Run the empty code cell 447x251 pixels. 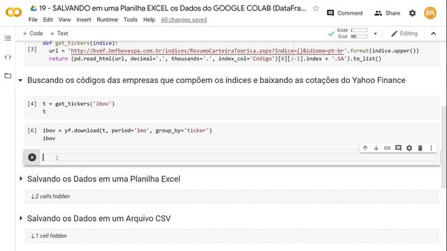pos(32,158)
